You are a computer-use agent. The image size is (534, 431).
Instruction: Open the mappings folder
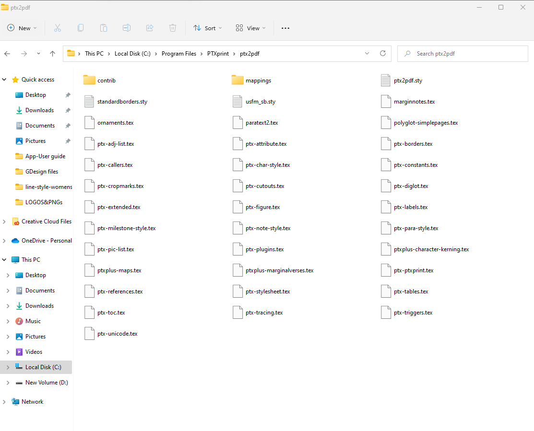[x=259, y=80]
